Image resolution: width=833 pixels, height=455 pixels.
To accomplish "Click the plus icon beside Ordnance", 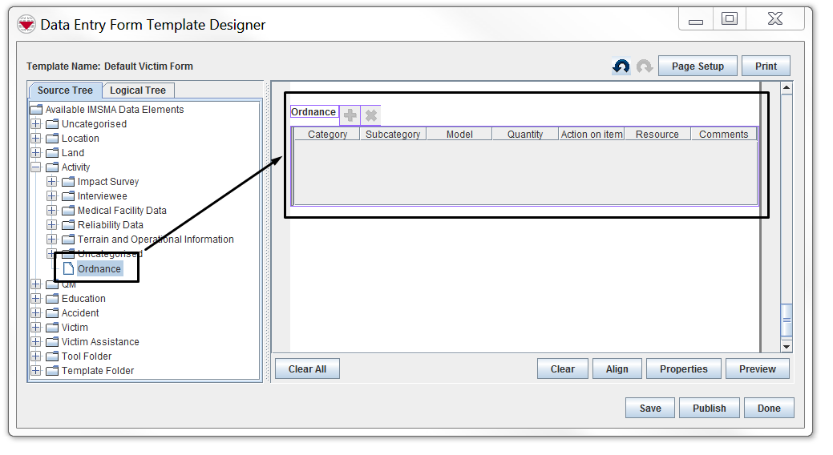I will (x=350, y=115).
